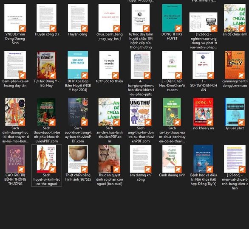Open the chua_benh_bang_may_say_toc PDF
The height and width of the screenshot is (229, 249).
coord(109,18)
